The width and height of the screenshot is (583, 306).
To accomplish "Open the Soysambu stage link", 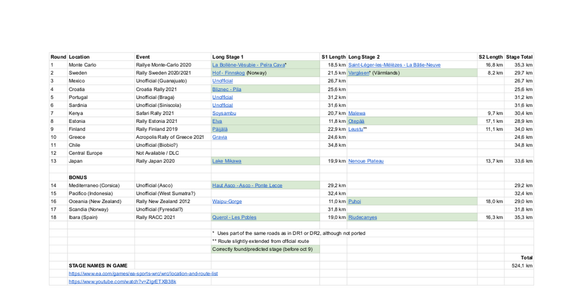I will tap(224, 113).
